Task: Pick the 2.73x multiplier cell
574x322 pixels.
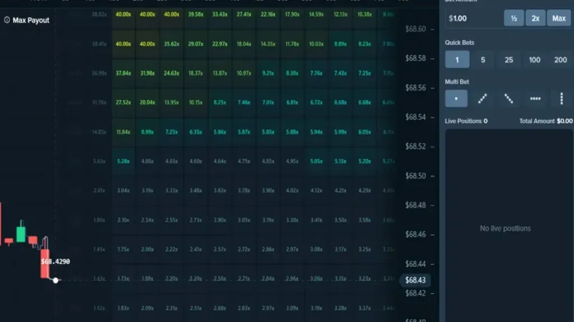Action: click(x=196, y=220)
